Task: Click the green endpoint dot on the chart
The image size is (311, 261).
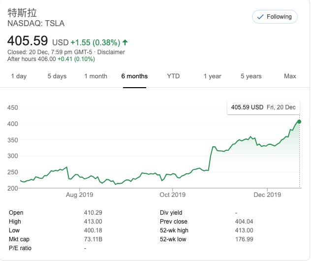Action: pyautogui.click(x=299, y=122)
